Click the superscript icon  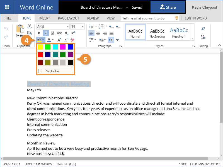tap(73, 33)
